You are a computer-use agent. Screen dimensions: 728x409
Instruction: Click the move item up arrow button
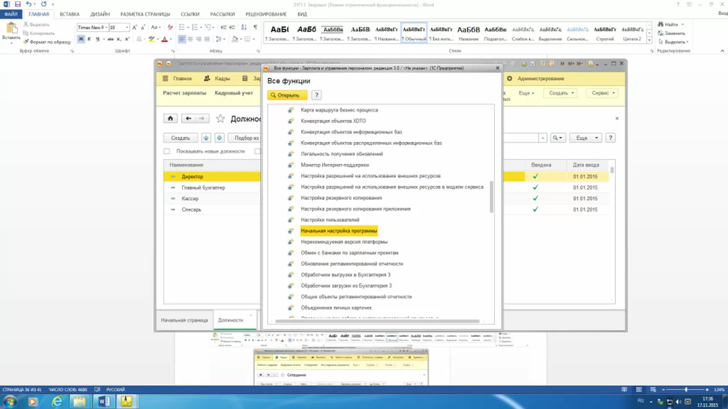(206, 138)
